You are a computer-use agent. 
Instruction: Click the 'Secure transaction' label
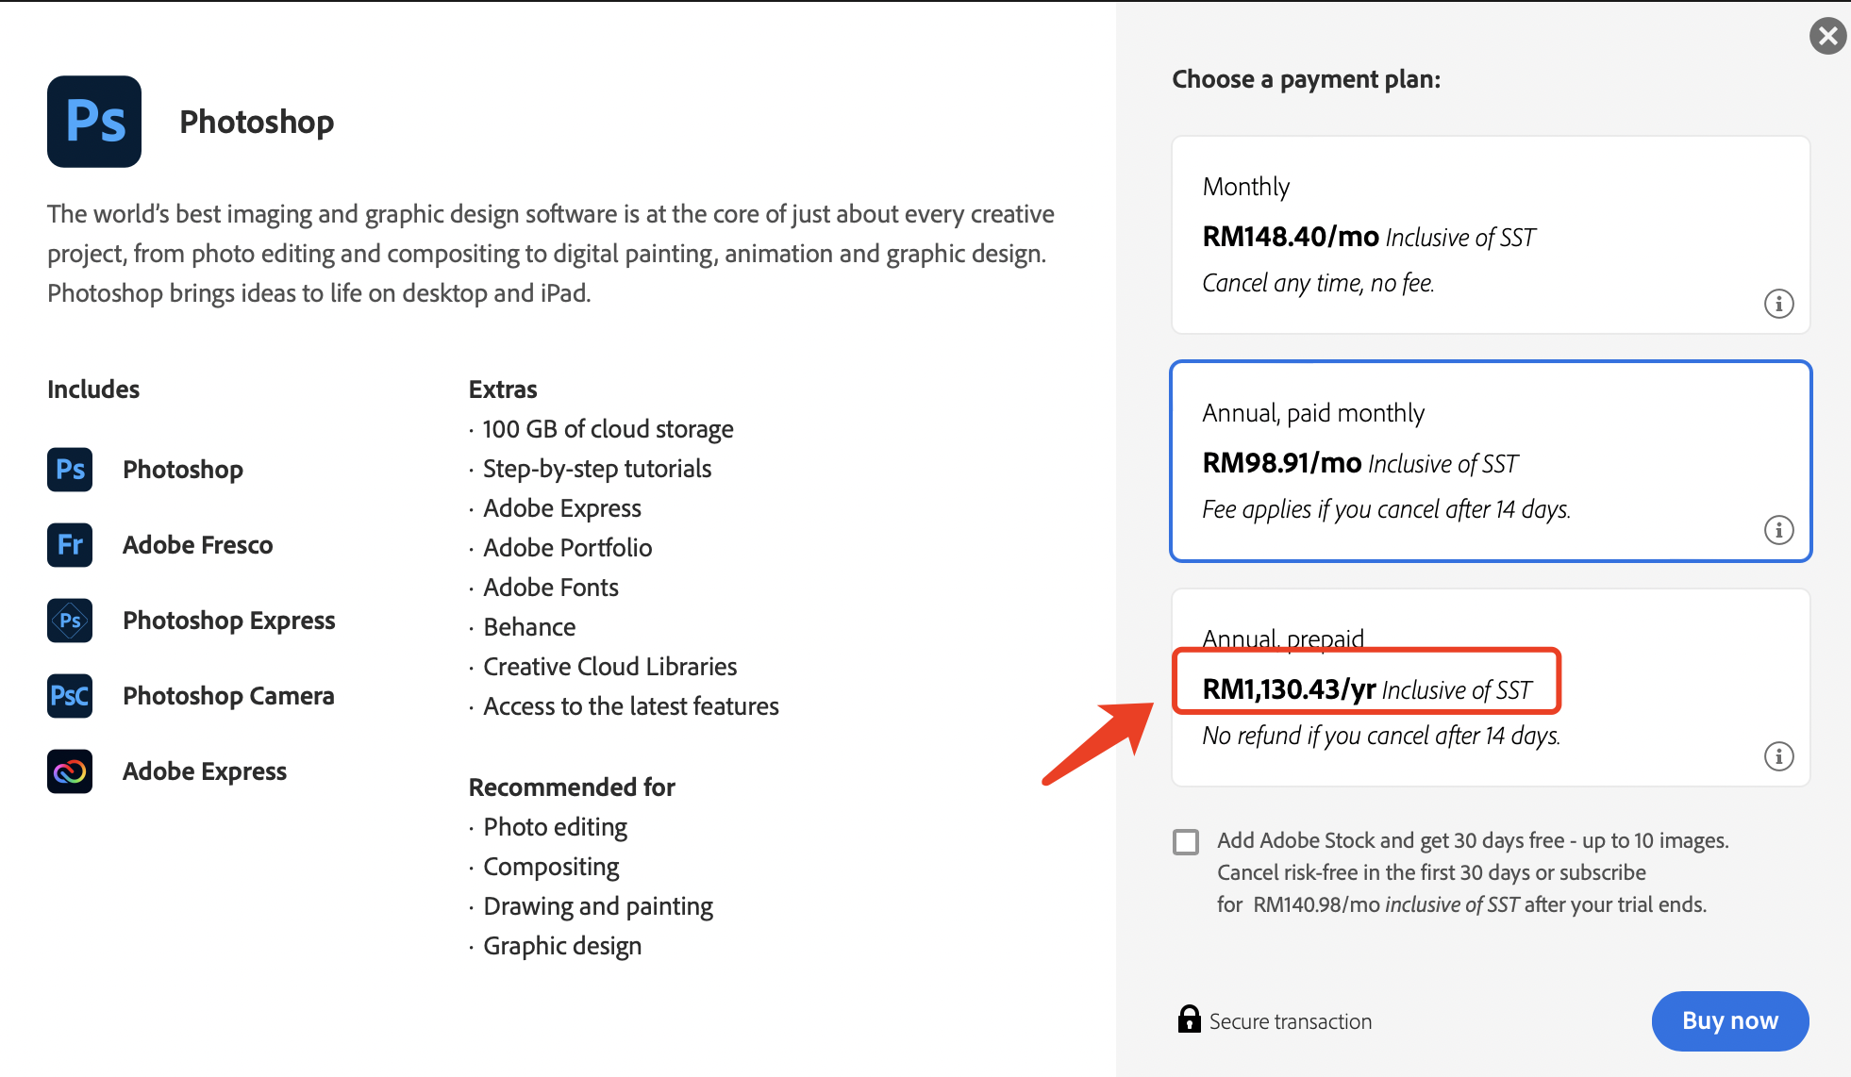1291,1021
